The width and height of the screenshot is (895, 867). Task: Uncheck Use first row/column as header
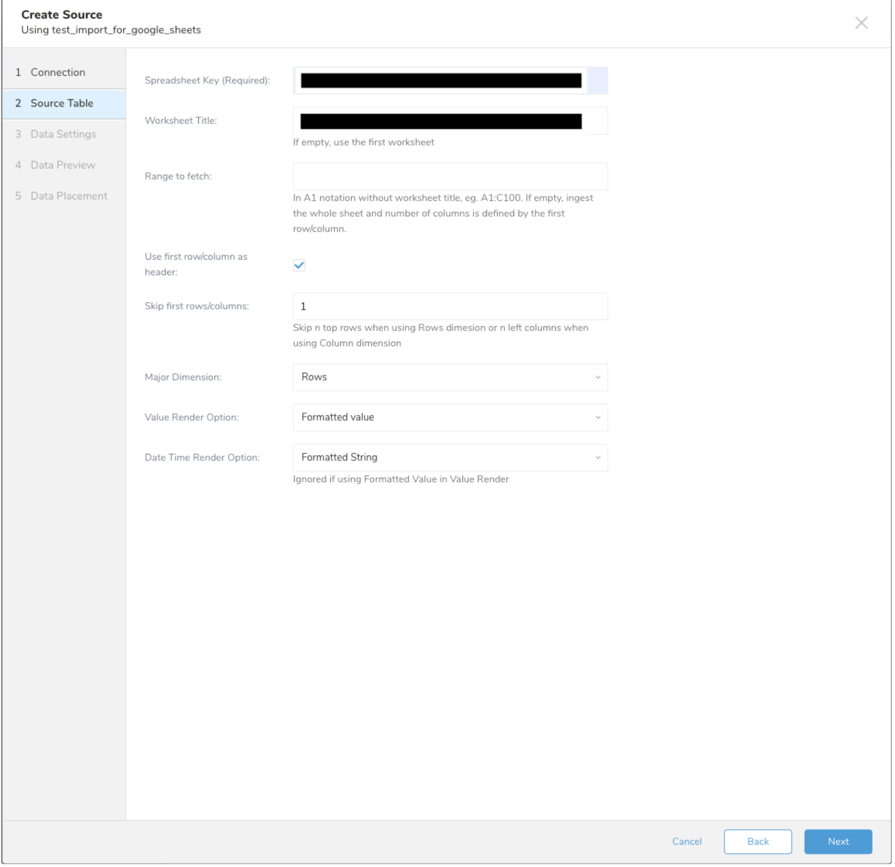pos(299,265)
